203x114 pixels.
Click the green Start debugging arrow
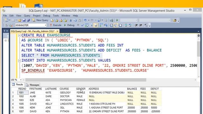click(x=117, y=20)
